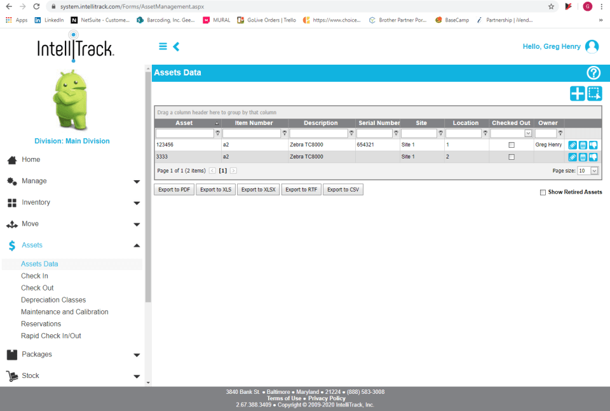The height and width of the screenshot is (411, 610).
Task: Open the Privacy Policy link
Action: [326, 398]
